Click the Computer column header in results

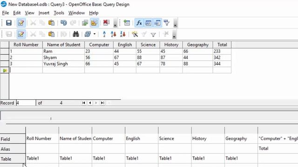coord(99,45)
